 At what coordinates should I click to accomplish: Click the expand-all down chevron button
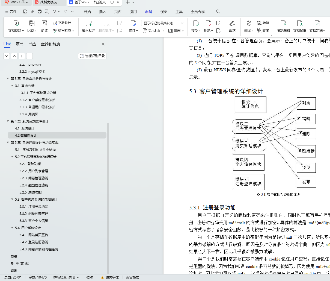tap(7, 56)
